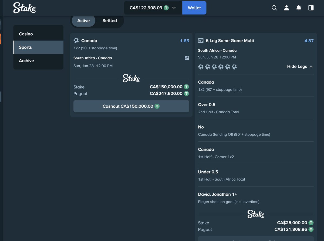Select Casino in sidebar

38,34
